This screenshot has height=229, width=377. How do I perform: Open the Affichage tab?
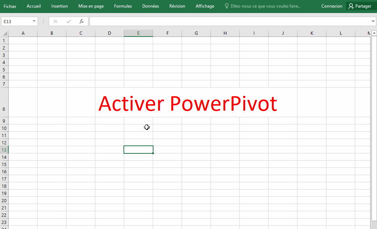[205, 6]
